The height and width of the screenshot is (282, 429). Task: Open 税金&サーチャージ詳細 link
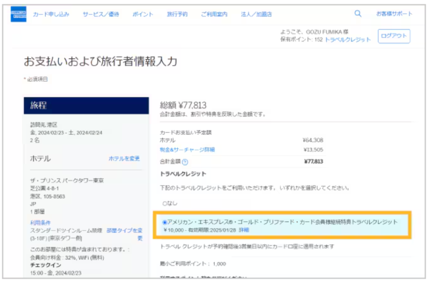point(188,150)
